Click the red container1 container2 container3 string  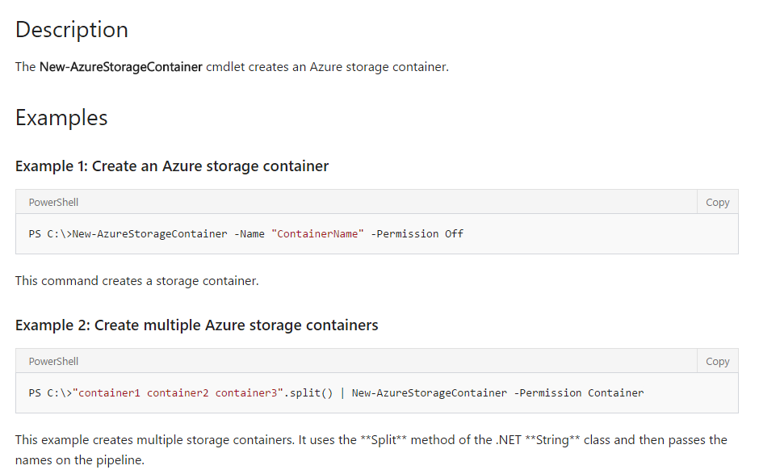pos(178,392)
